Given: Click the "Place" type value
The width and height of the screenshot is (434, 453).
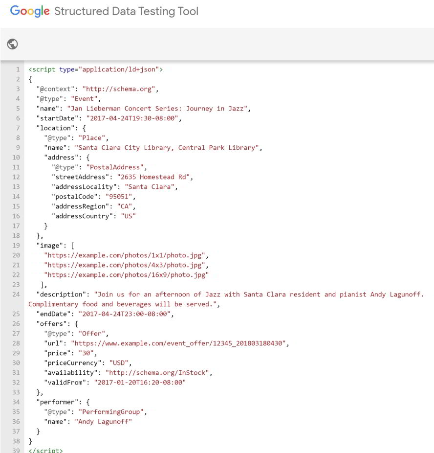Looking at the screenshot, I should 92,138.
